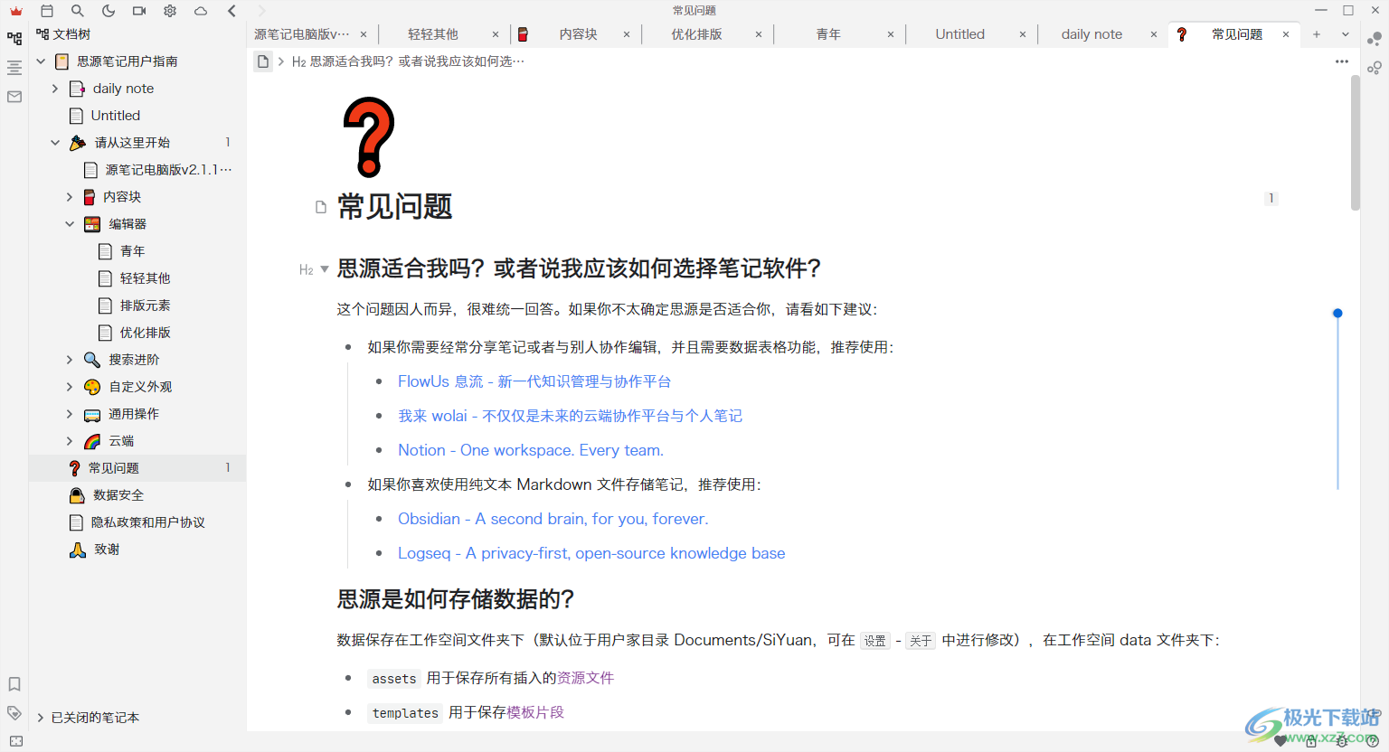1389x752 pixels.
Task: Open the inbox mail icon in left sidebar
Action: (14, 97)
